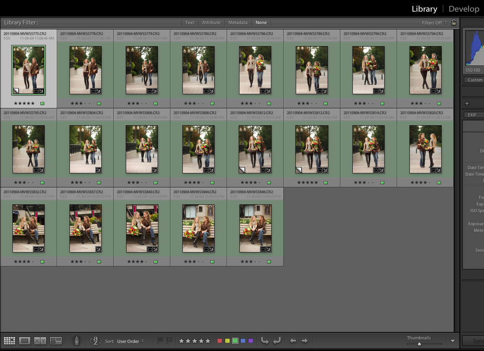Select the Painter spray can tool
Screen dimensions: 484x351
(77, 341)
